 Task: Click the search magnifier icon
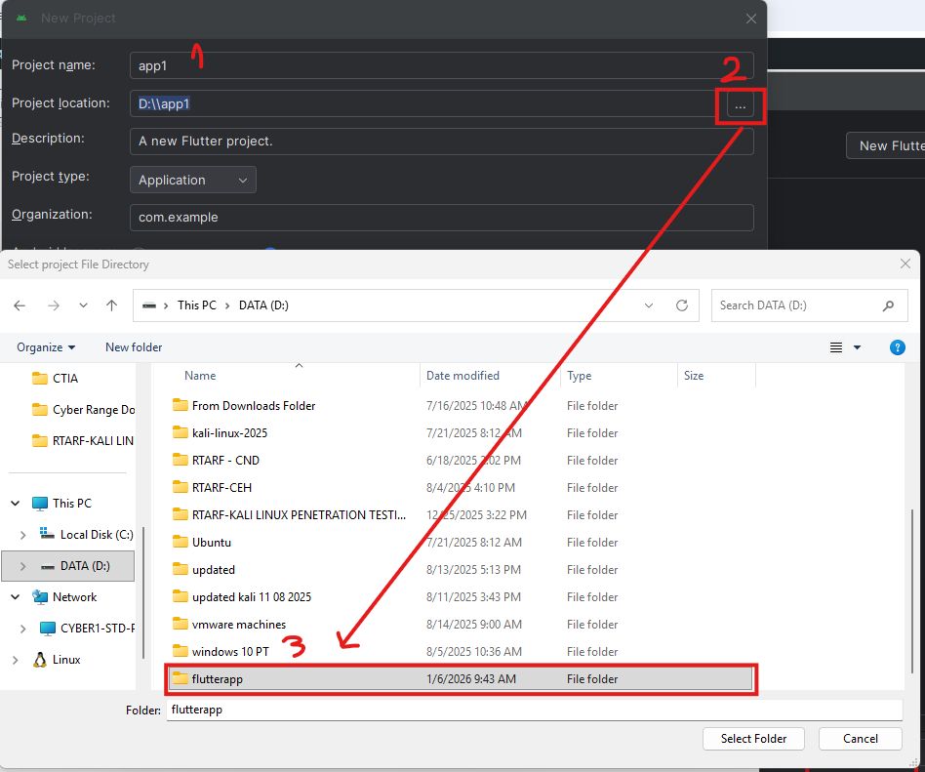[x=888, y=305]
